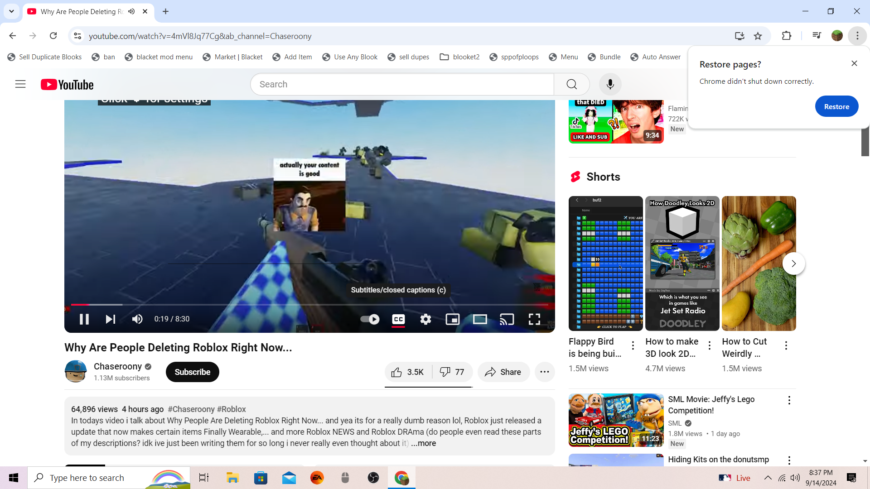Viewport: 870px width, 489px height.
Task: Mute the video volume
Action: point(137,319)
